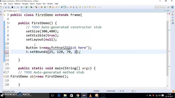Viewport: 175px width, 98px height.
Task: Click the Coverage run icon
Action: click(31, 7)
